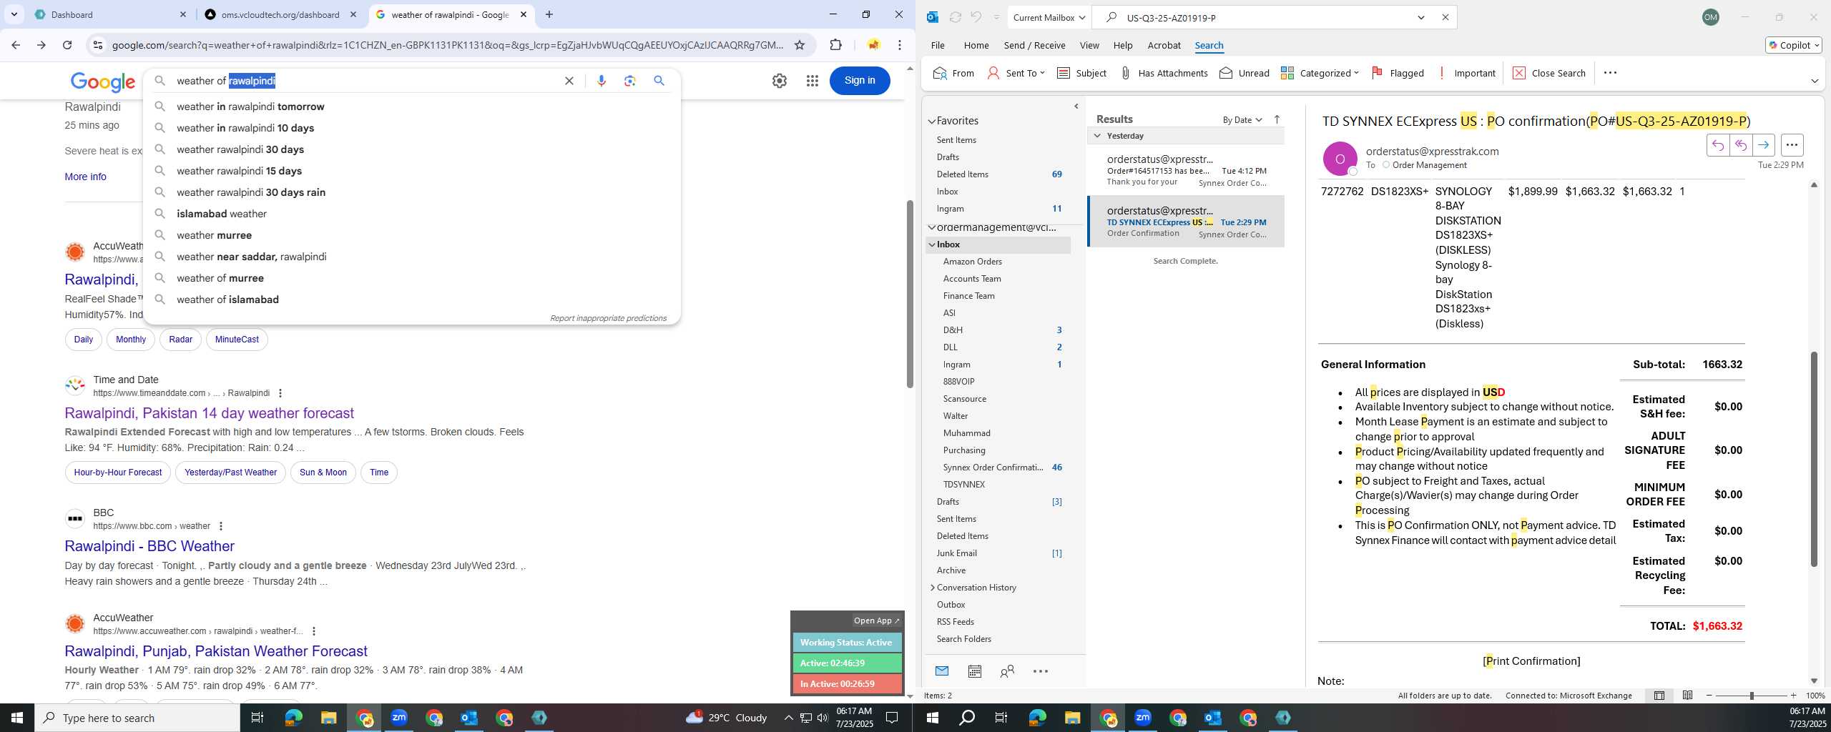The height and width of the screenshot is (732, 1831).
Task: Reverse the results sort order arrow
Action: click(1277, 119)
